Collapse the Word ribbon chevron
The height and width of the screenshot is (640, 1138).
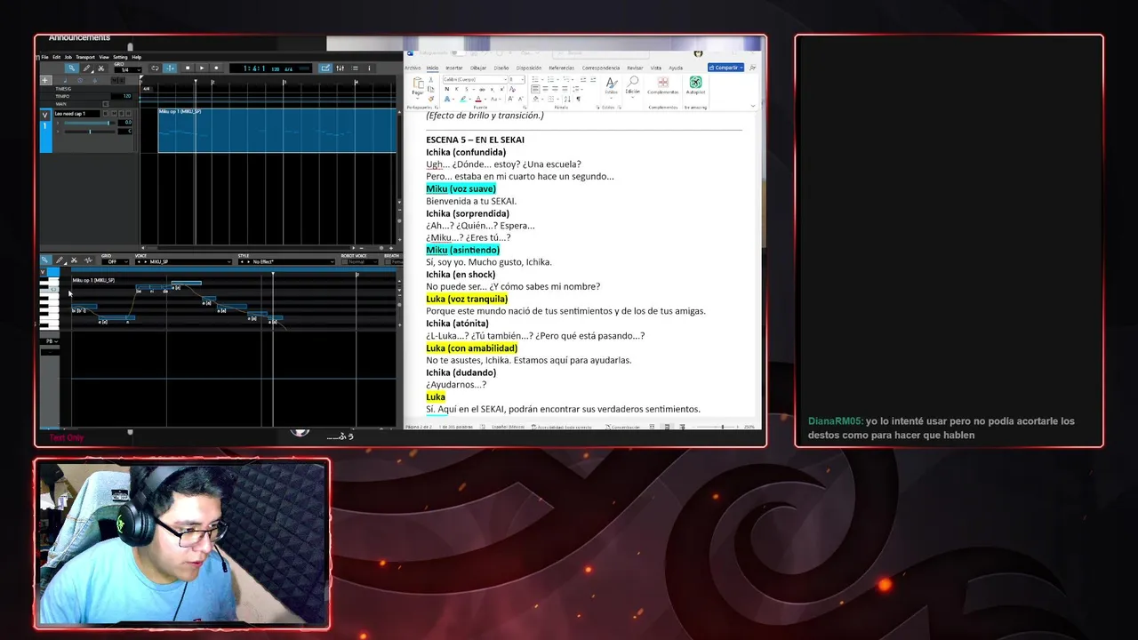(753, 106)
